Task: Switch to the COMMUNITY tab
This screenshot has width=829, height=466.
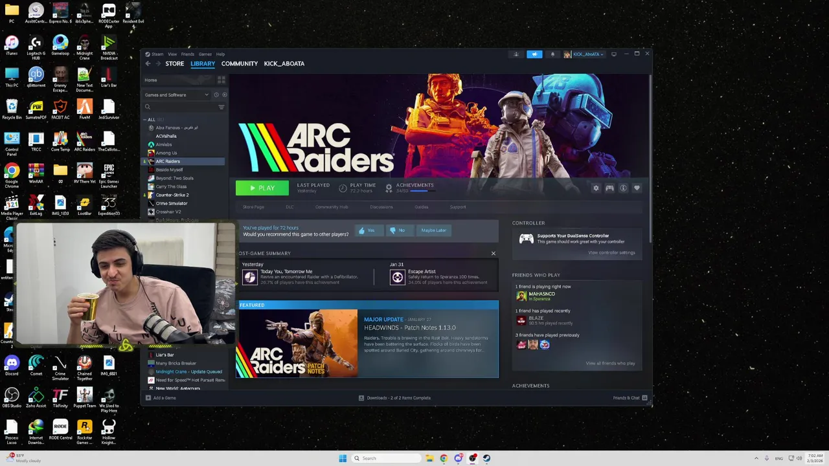Action: (x=240, y=63)
